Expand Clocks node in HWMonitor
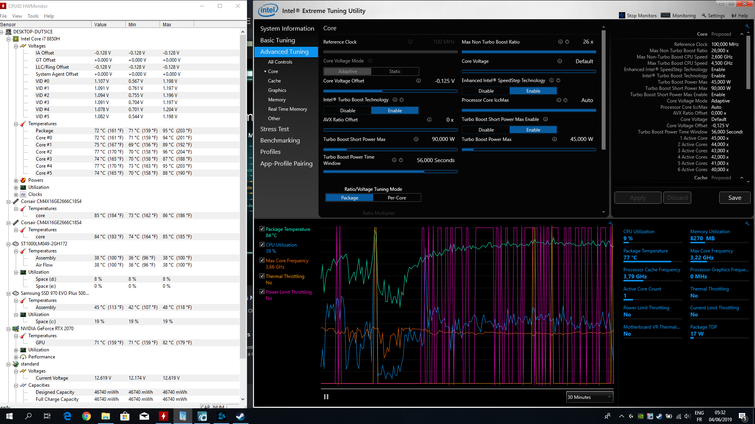This screenshot has width=755, height=424. click(16, 195)
